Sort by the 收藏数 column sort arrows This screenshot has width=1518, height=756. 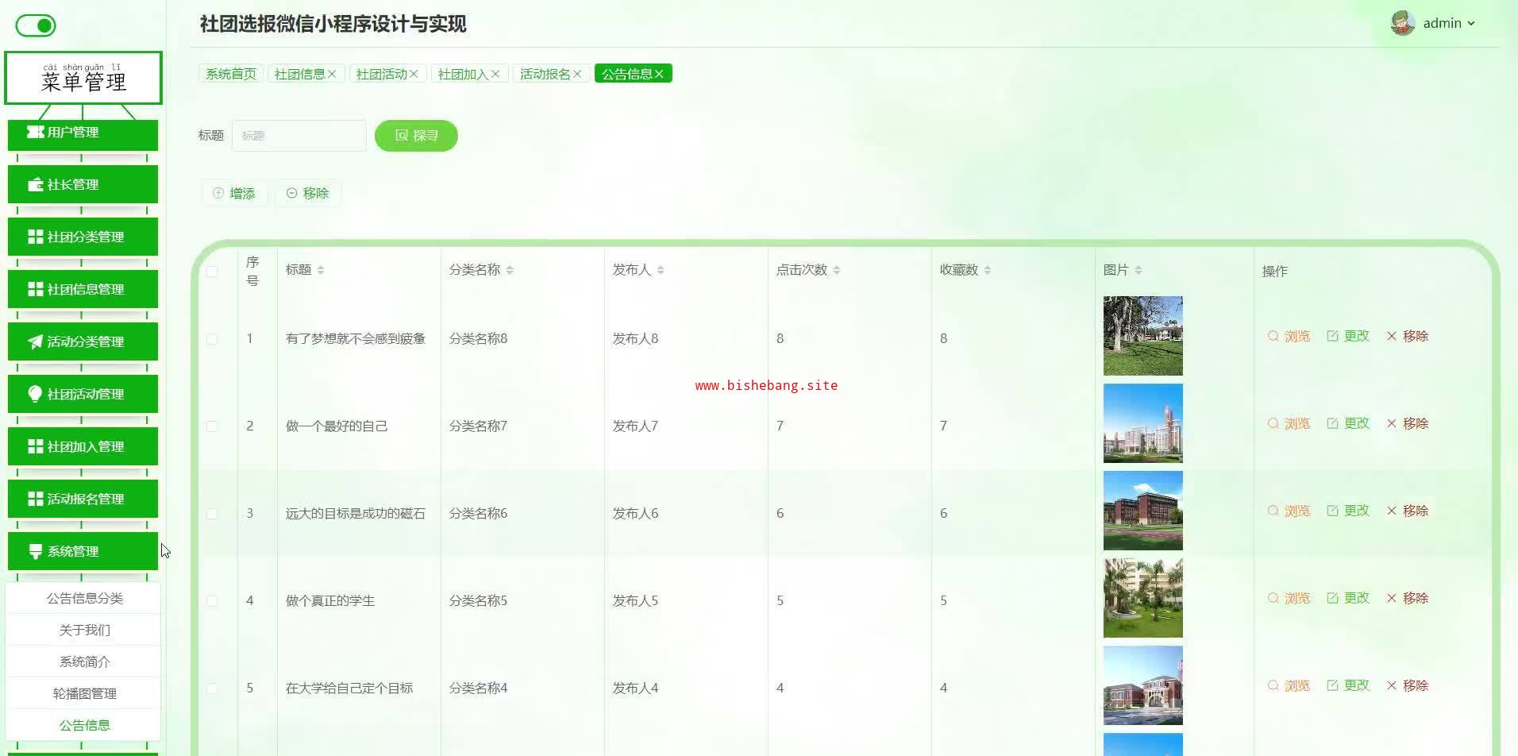(988, 270)
